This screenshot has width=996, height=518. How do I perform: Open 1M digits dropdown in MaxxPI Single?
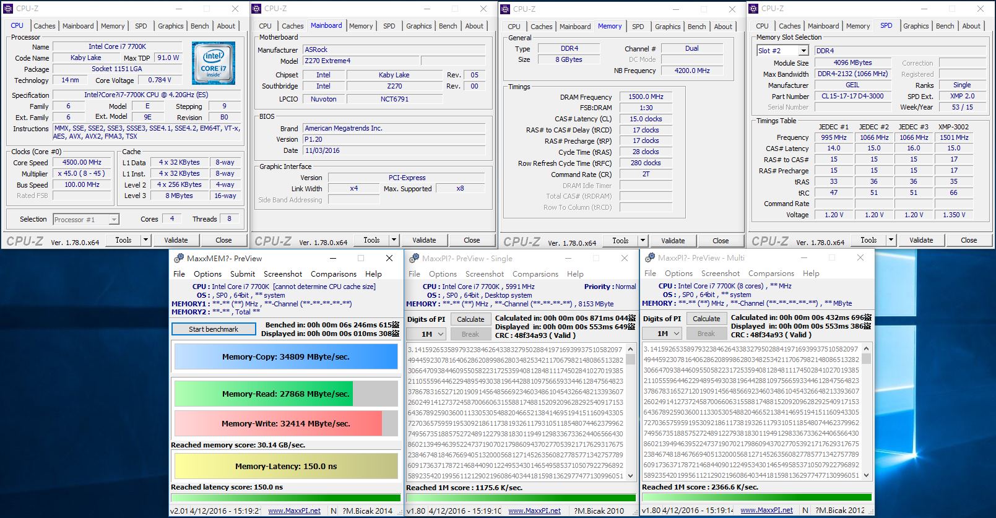pyautogui.click(x=426, y=334)
